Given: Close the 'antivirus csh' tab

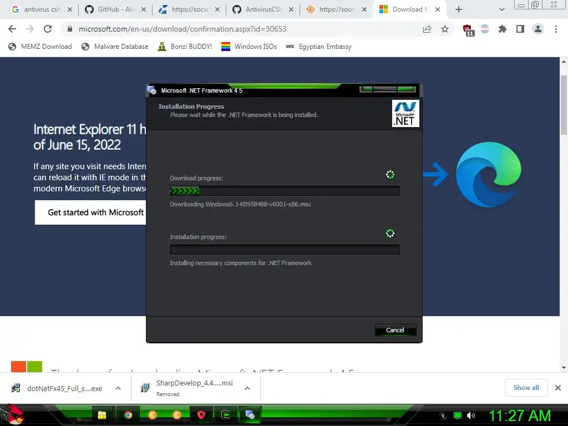Looking at the screenshot, I should (70, 9).
